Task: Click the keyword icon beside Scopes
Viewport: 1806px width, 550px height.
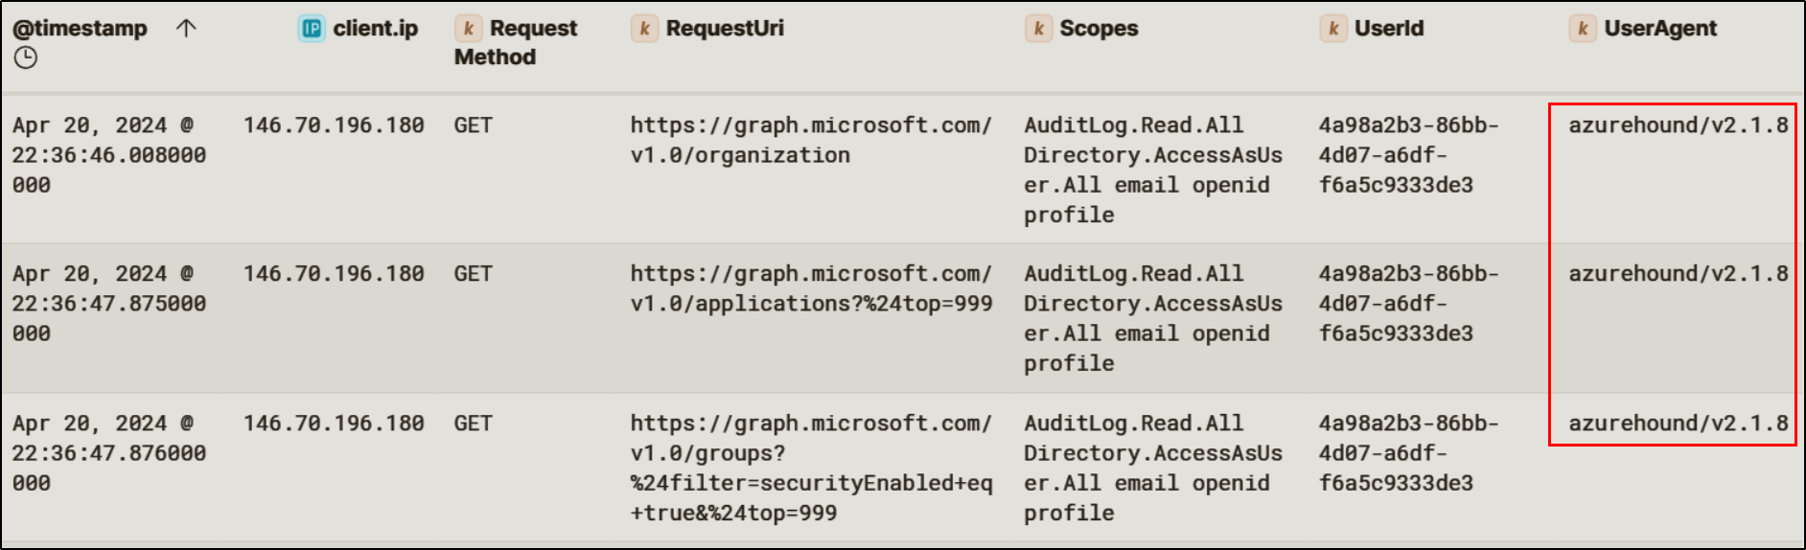Action: [x=1038, y=29]
